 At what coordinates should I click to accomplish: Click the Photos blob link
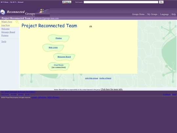59,38
